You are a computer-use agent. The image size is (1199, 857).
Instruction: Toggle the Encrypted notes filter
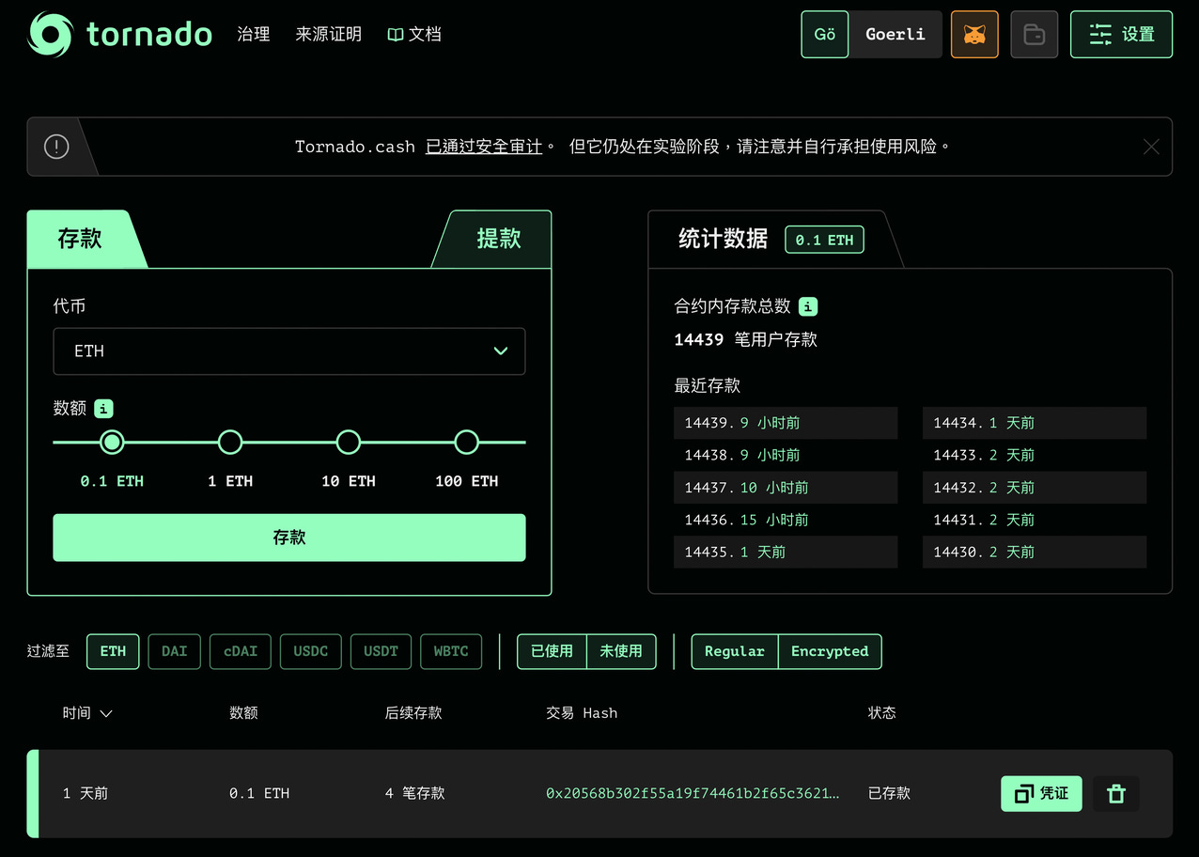(x=830, y=651)
